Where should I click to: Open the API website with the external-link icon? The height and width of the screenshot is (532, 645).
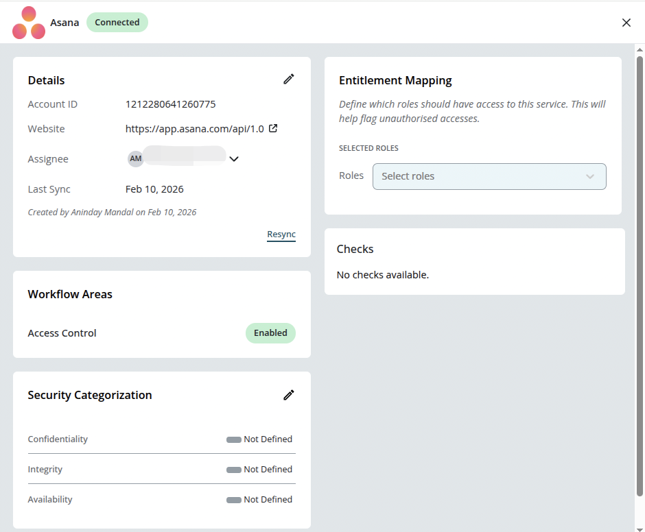click(274, 128)
